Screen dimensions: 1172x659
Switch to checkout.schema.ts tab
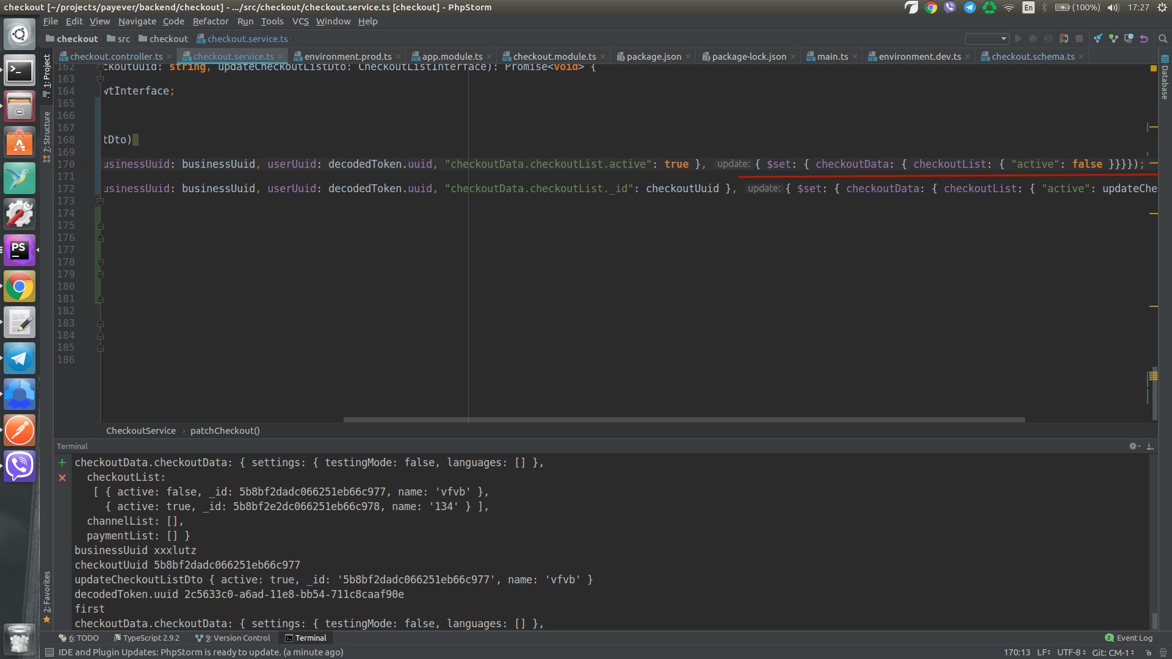pyautogui.click(x=1032, y=56)
